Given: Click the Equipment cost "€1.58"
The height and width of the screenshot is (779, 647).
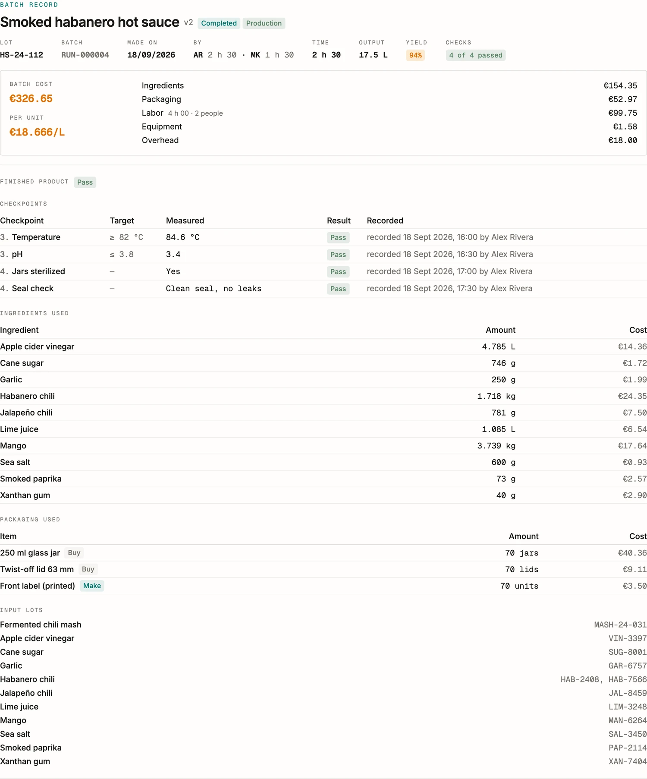Looking at the screenshot, I should (x=625, y=126).
